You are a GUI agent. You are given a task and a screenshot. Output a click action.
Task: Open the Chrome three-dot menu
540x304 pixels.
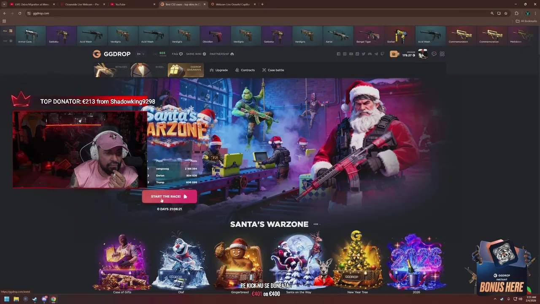tap(535, 13)
